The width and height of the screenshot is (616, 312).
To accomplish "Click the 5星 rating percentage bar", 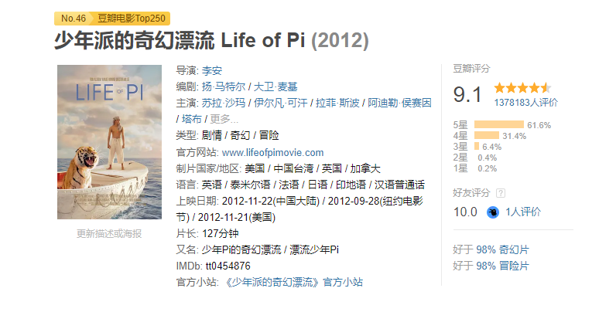I will 499,125.
